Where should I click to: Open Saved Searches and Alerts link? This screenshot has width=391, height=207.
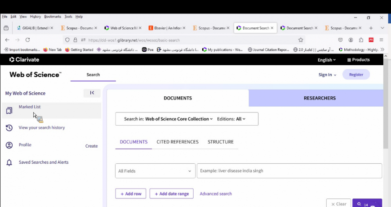tap(44, 162)
